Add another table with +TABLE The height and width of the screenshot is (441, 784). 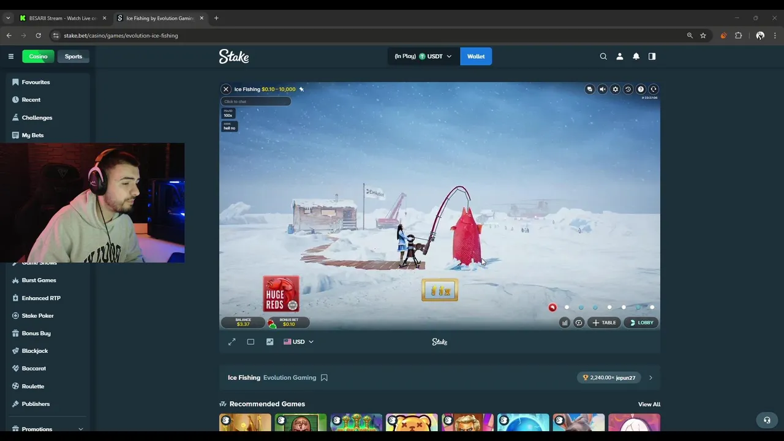pos(604,323)
